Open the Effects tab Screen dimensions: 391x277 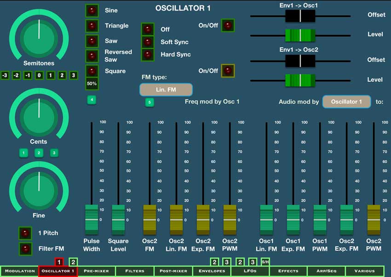[288, 271]
